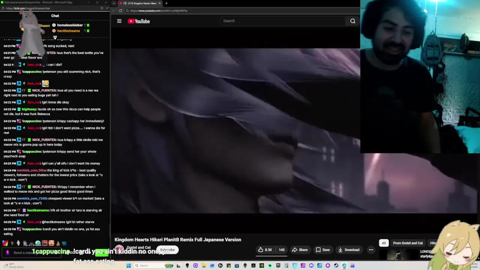Click username ownkick_com_14ba in chat

[31, 170]
